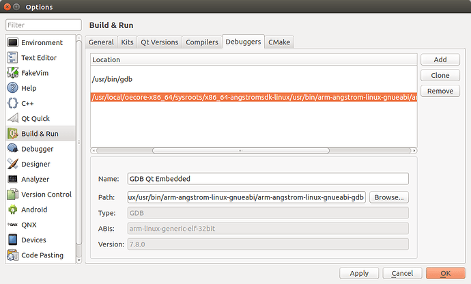This screenshot has height=284, width=471.
Task: Click the Add debugger button
Action: (440, 60)
